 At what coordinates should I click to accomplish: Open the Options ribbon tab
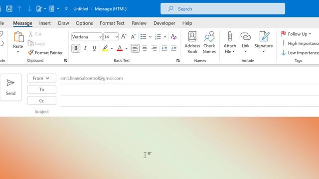pyautogui.click(x=84, y=23)
